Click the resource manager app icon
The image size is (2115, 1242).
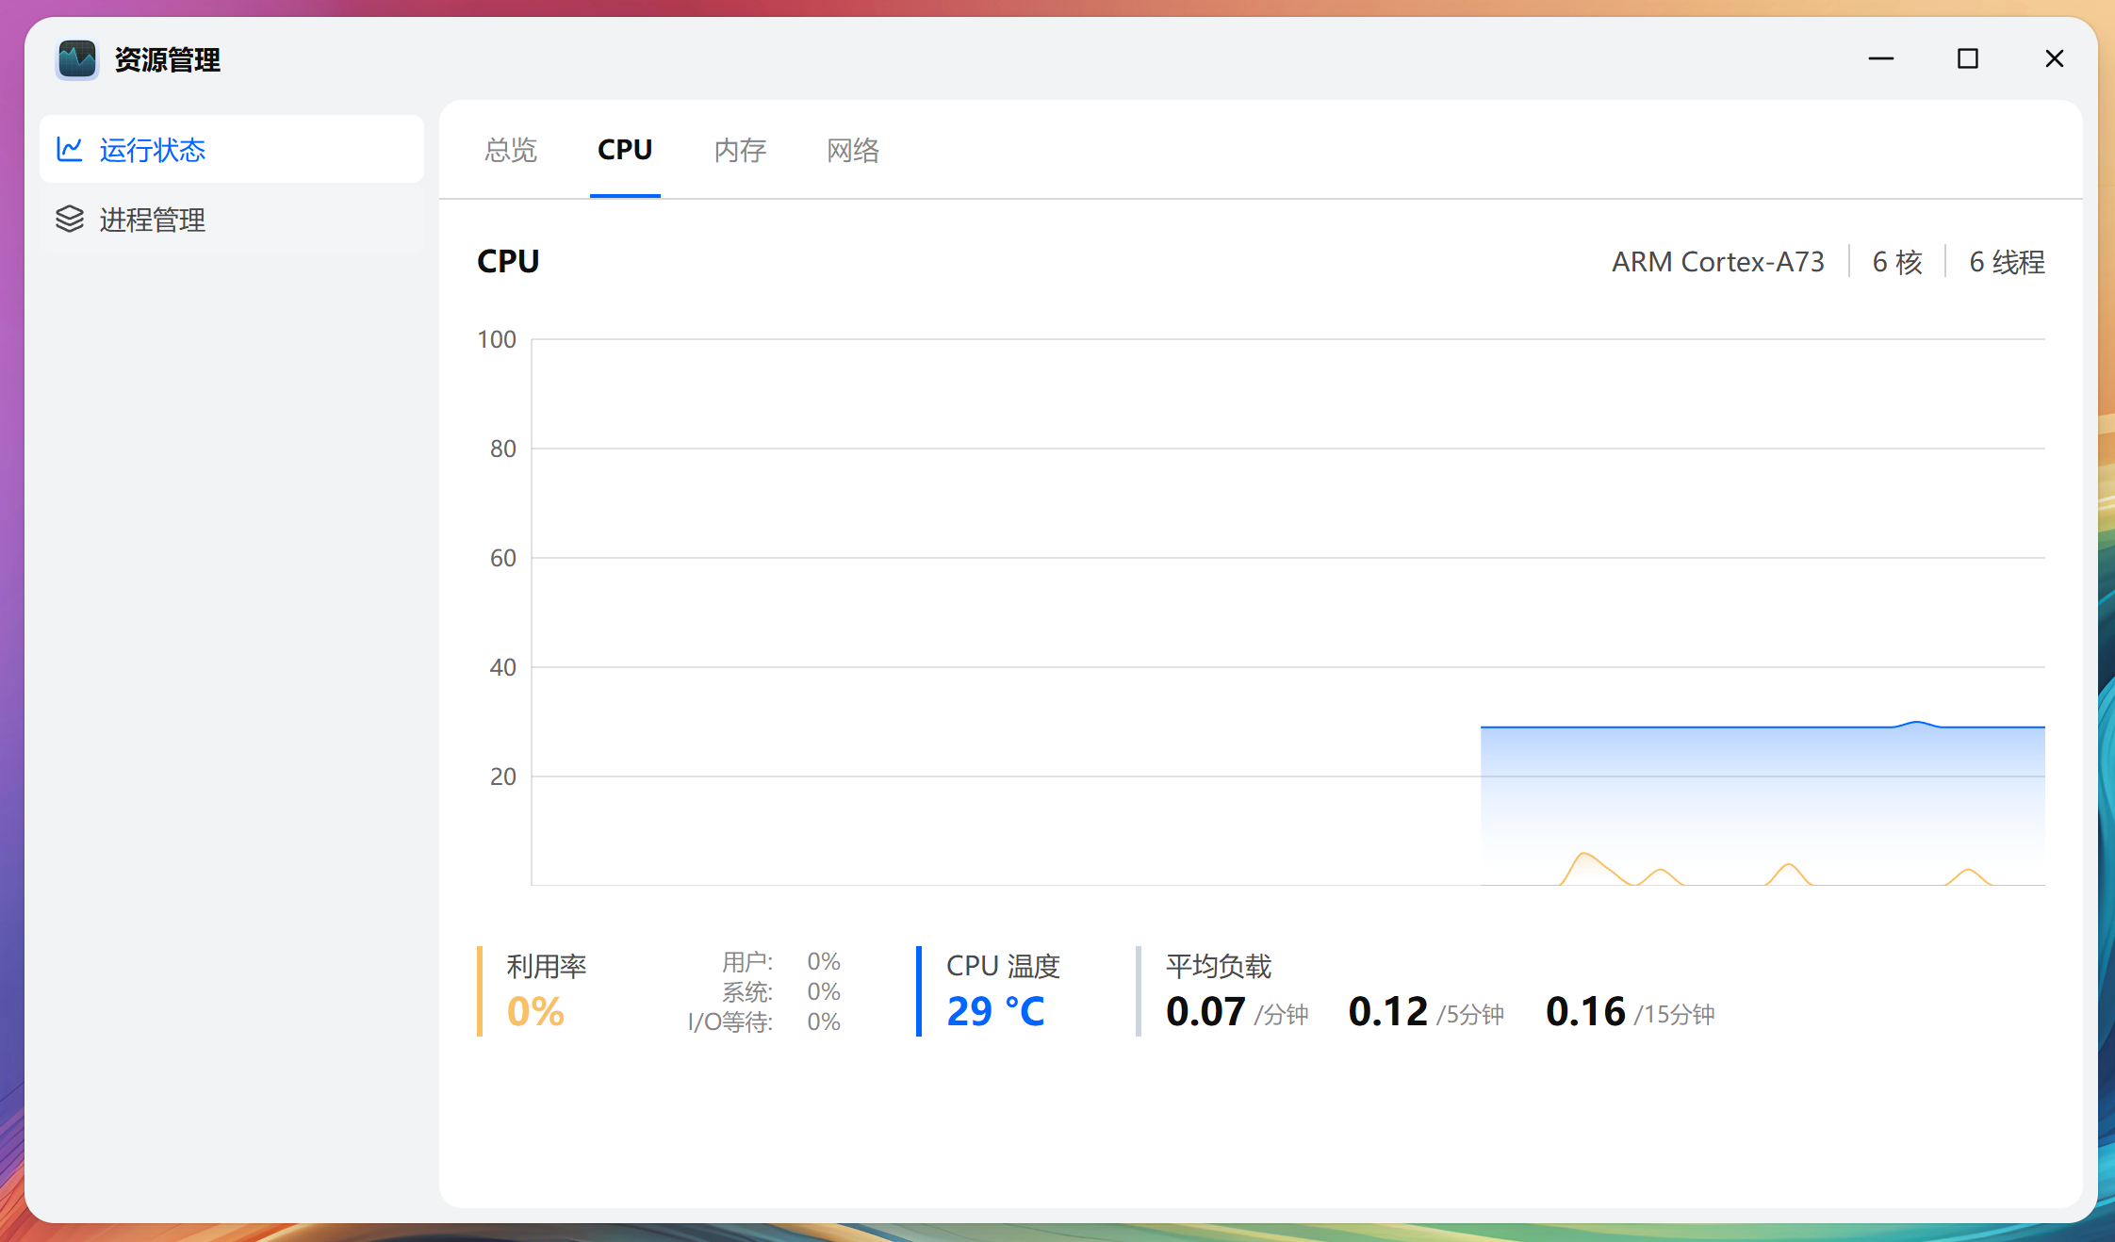77,59
